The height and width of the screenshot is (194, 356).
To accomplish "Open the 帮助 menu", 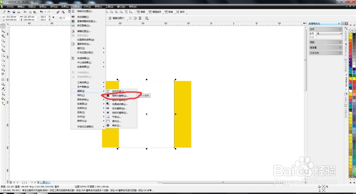I will point(133,6).
